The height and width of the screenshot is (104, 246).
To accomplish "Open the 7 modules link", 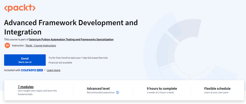I will 26,87.
